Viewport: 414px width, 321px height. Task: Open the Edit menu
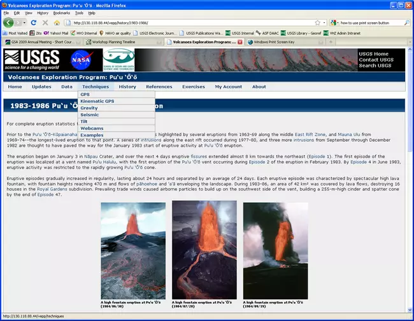[17, 13]
